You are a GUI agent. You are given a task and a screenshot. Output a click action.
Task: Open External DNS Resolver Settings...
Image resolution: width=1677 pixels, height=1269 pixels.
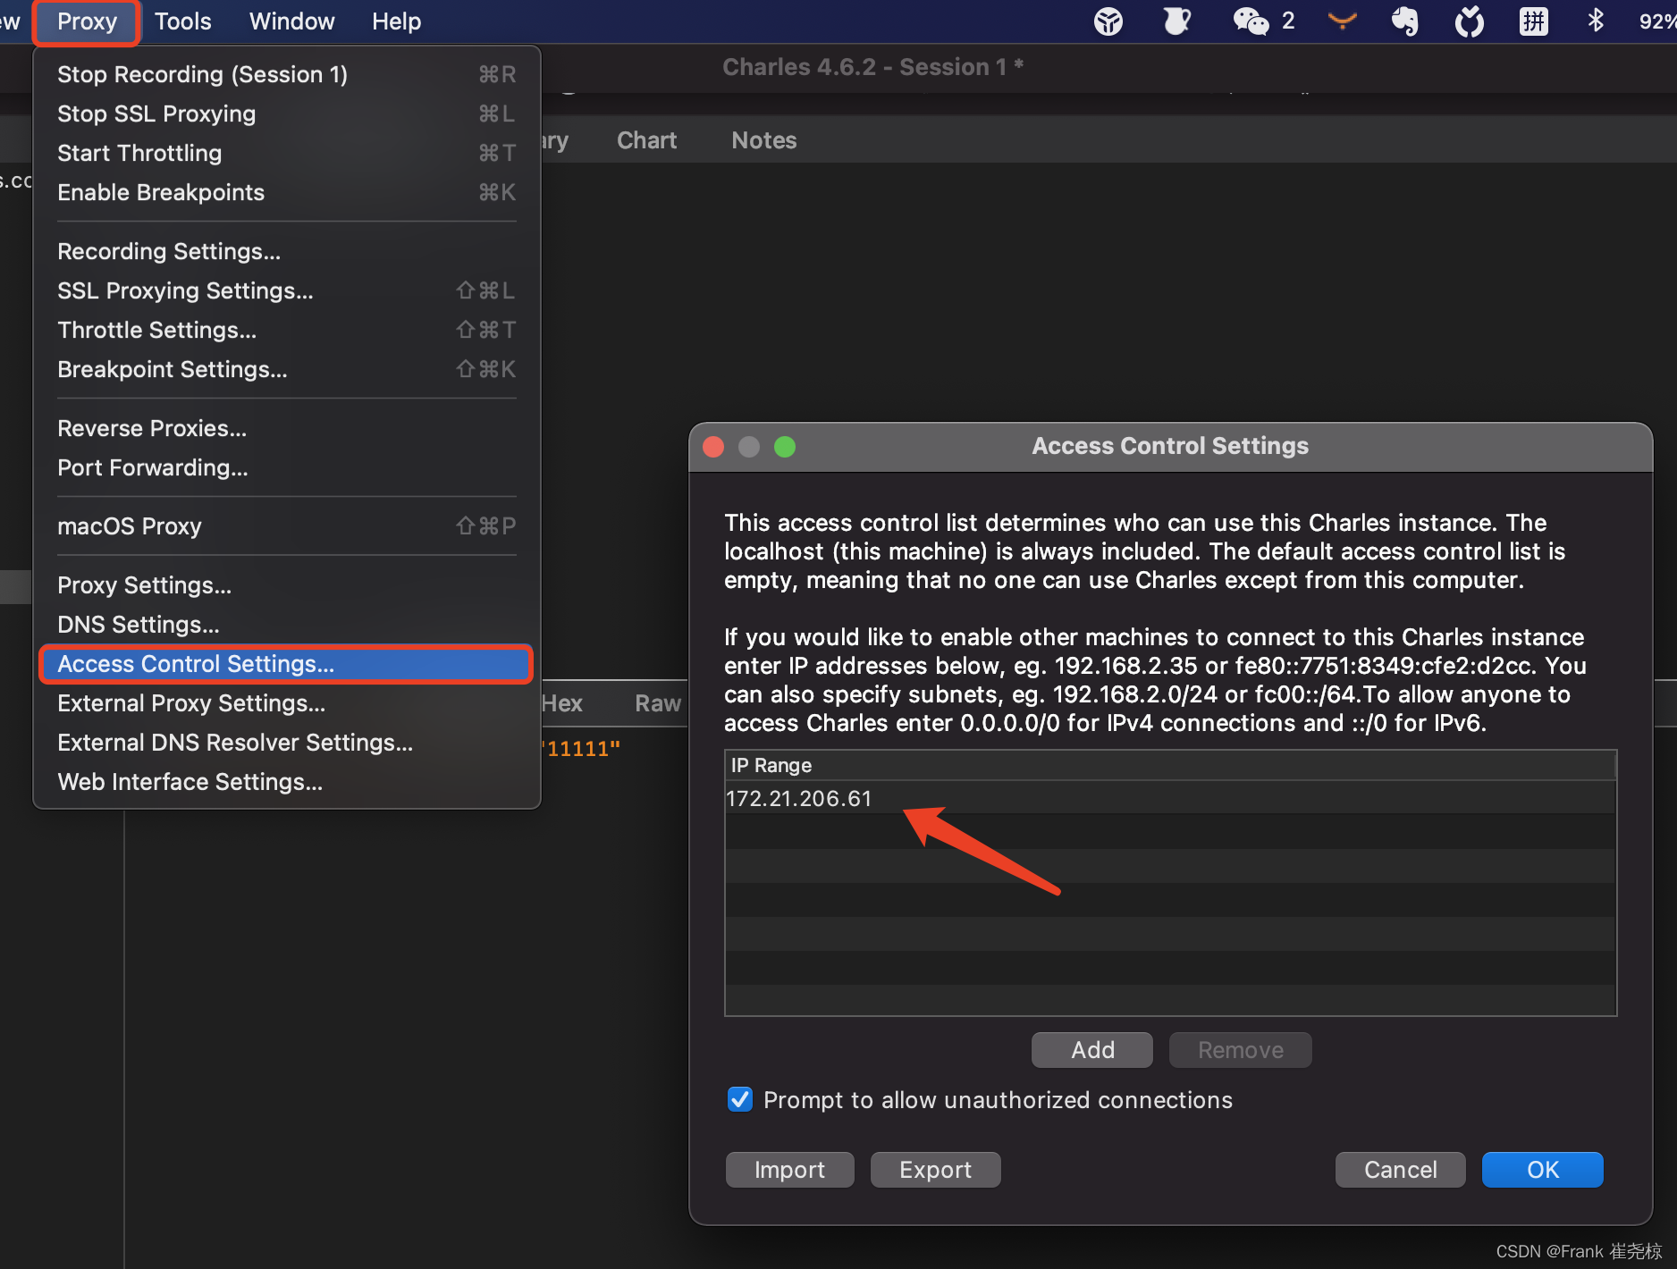tap(286, 743)
